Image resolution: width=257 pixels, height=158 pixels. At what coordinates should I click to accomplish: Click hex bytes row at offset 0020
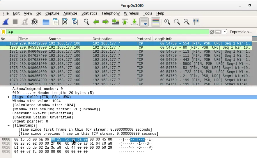point(63,148)
